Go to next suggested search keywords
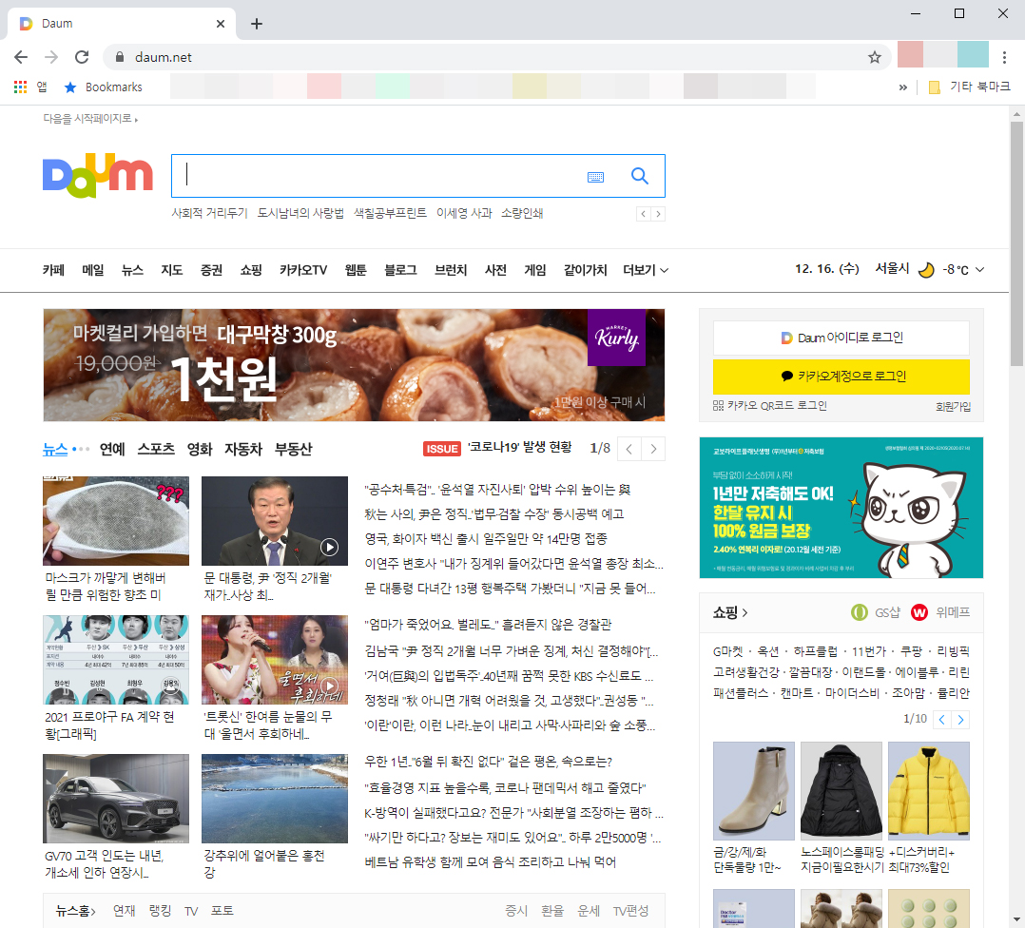This screenshot has width=1025, height=928. (658, 214)
